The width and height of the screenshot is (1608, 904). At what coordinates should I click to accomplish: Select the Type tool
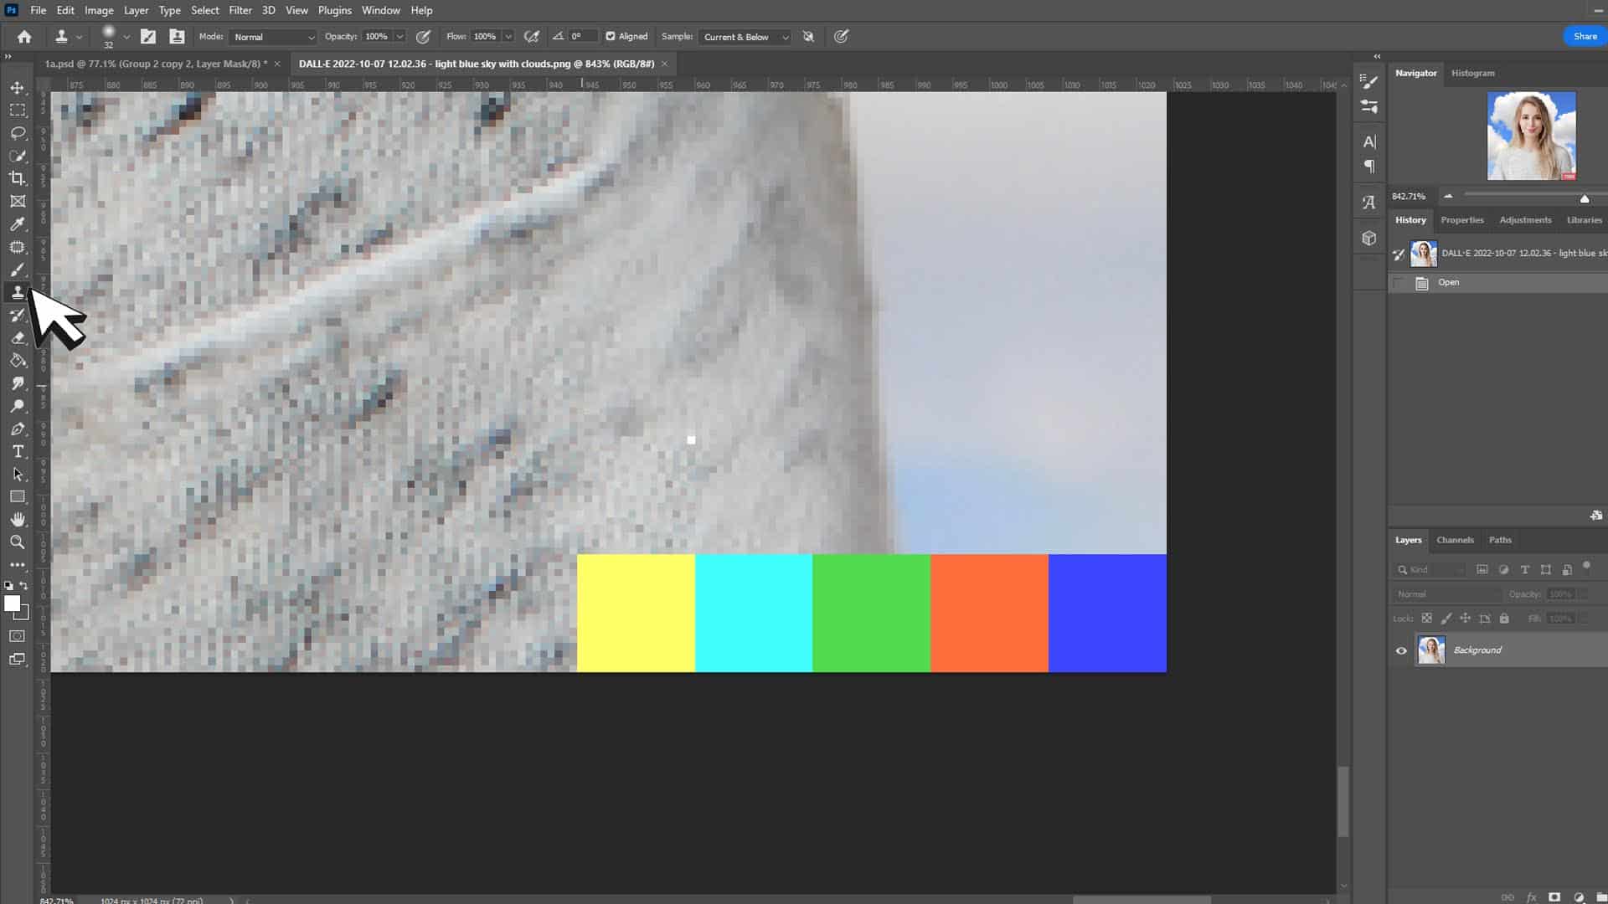(x=17, y=451)
